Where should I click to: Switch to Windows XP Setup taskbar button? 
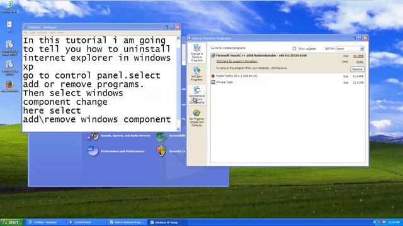[x=167, y=222]
